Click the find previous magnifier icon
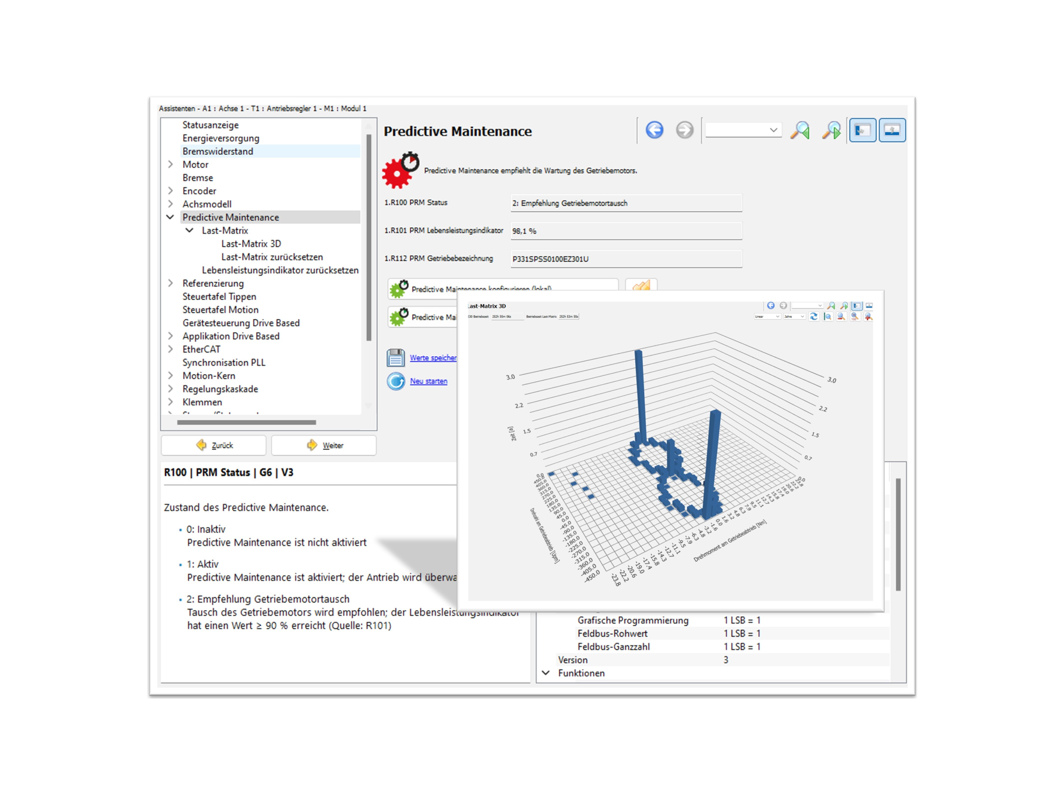This screenshot has width=1063, height=793. (800, 130)
